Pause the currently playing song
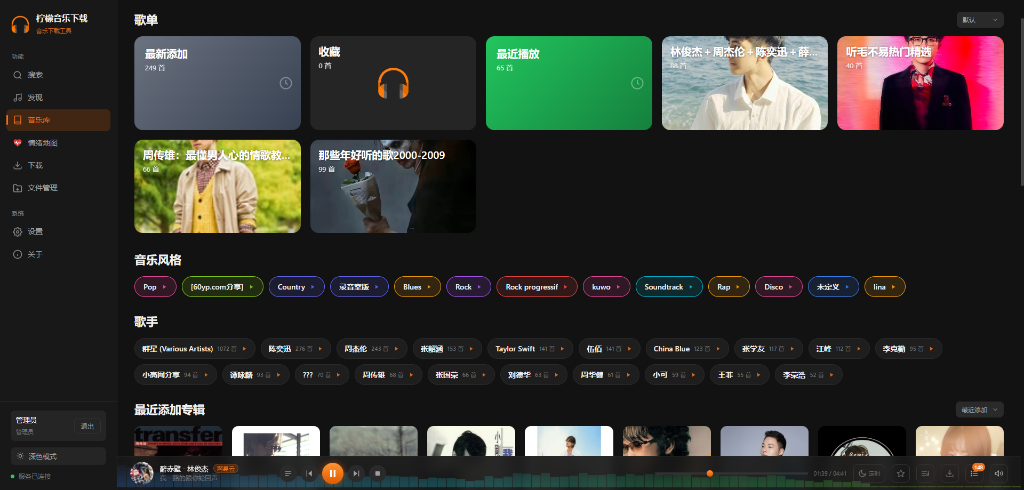 (x=332, y=473)
